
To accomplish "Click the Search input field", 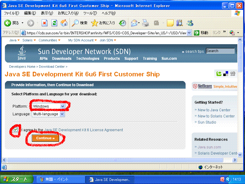I will coord(220,51).
